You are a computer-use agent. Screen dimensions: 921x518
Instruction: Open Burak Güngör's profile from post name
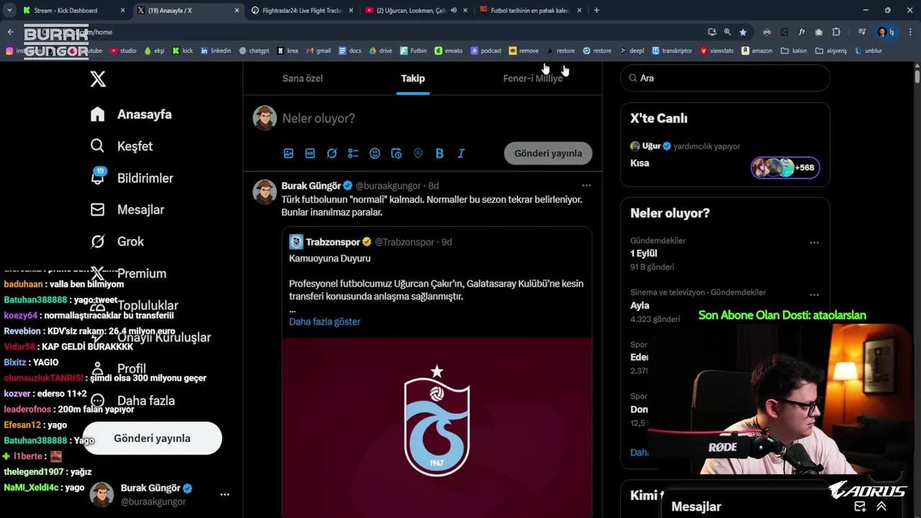312,186
